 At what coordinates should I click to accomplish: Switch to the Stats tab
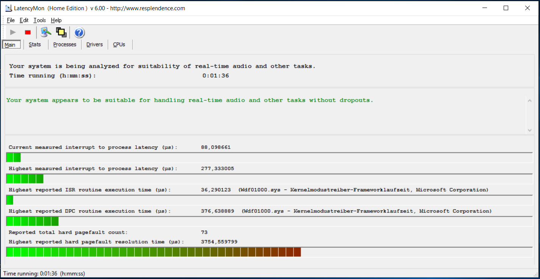coord(35,45)
